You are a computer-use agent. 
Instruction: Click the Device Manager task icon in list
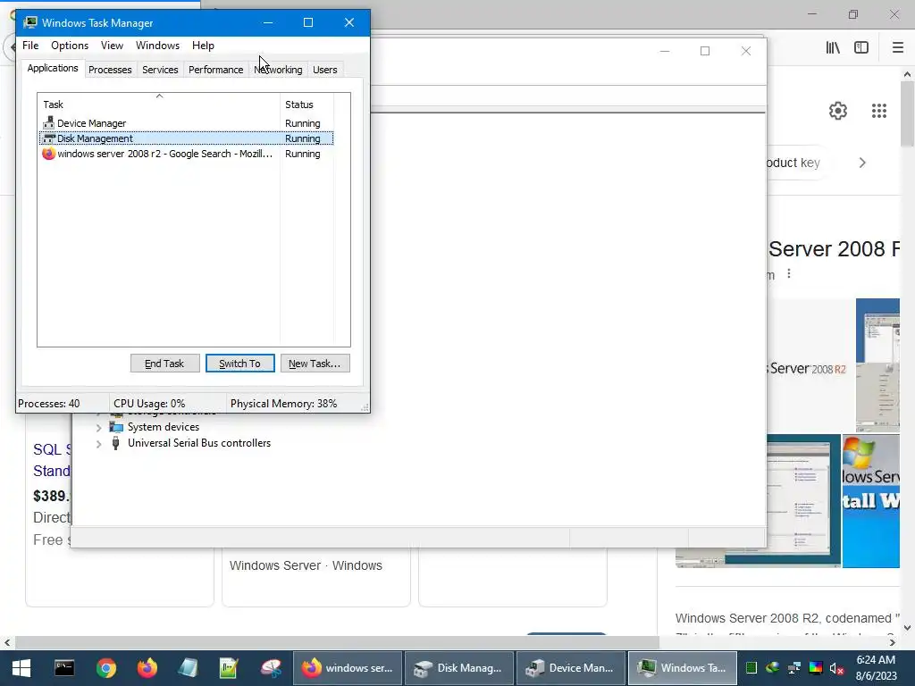48,123
